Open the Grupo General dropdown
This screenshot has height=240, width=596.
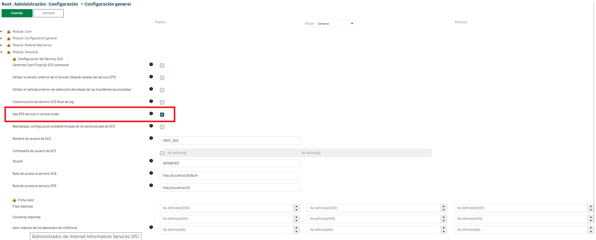pyautogui.click(x=335, y=24)
